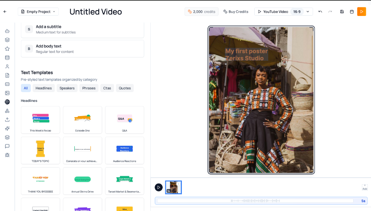Select the Headlines filter chip
This screenshot has height=211, width=371.
(43, 88)
